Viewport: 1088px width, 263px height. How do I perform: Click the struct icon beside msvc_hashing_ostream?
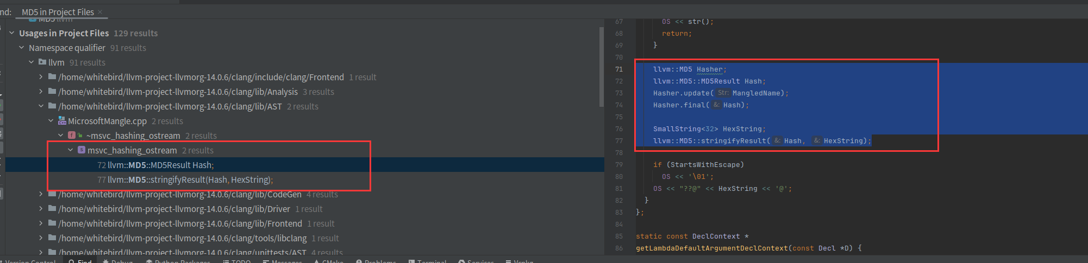pyautogui.click(x=82, y=150)
